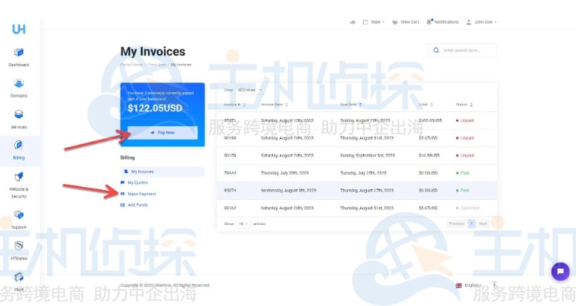This screenshot has width=576, height=306.
Task: Click the $122.05USD balance amount
Action: click(155, 108)
